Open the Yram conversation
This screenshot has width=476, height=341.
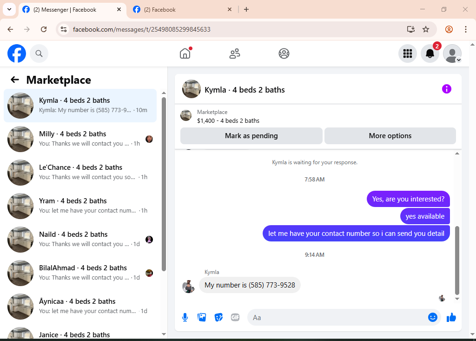coord(80,206)
